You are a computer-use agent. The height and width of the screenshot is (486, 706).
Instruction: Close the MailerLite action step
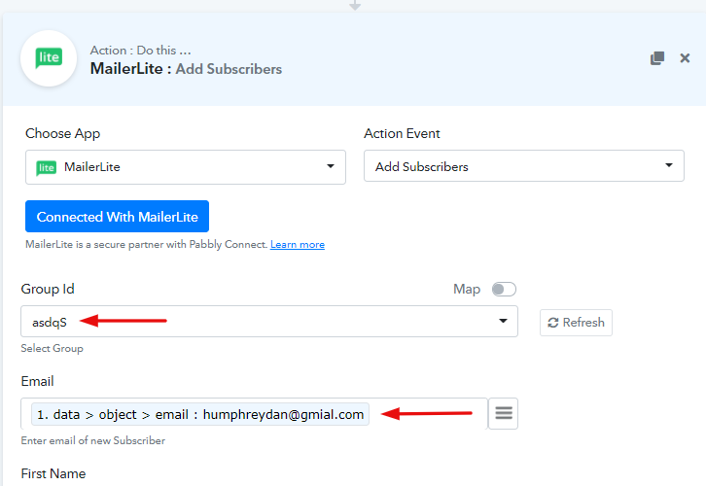pyautogui.click(x=685, y=58)
